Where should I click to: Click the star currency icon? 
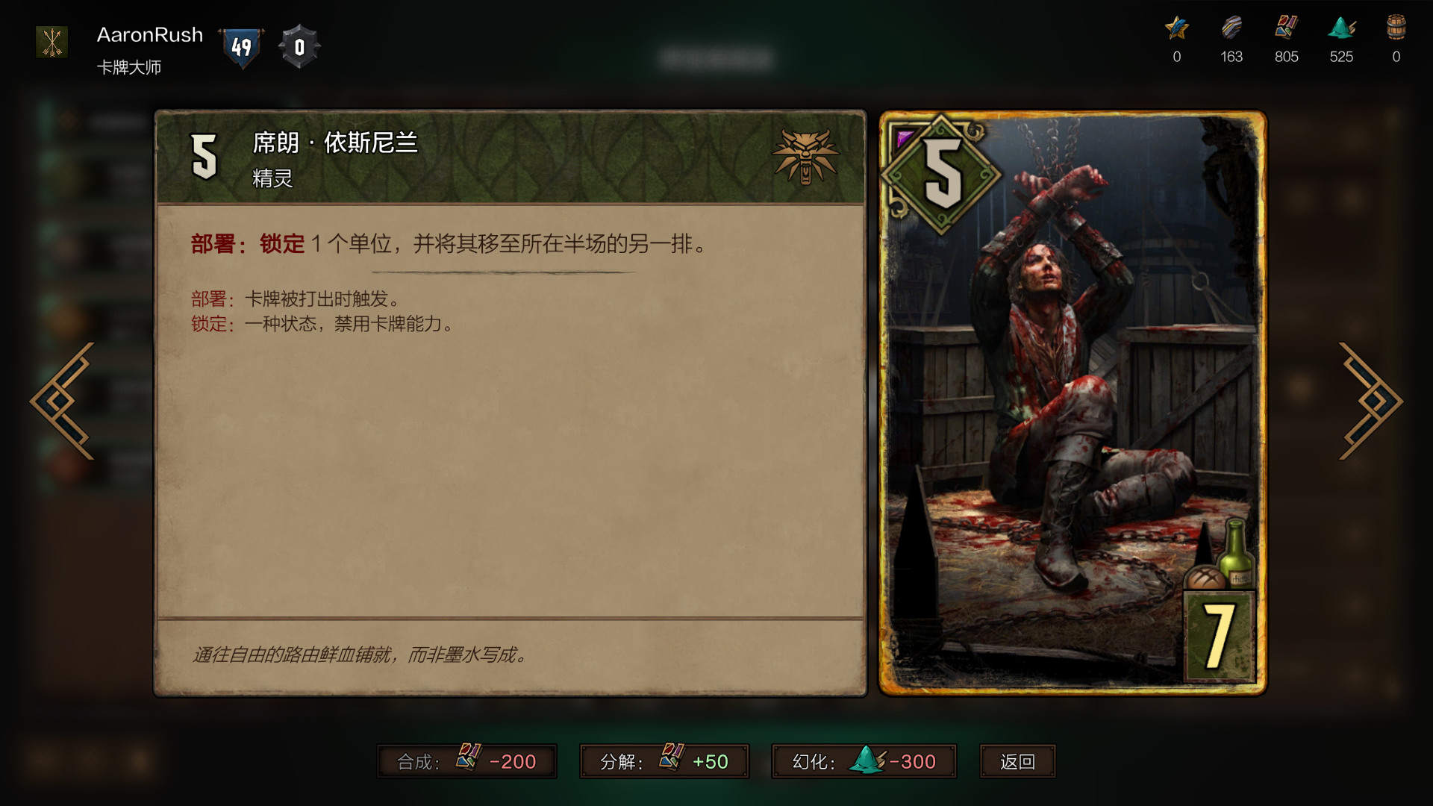click(1177, 28)
